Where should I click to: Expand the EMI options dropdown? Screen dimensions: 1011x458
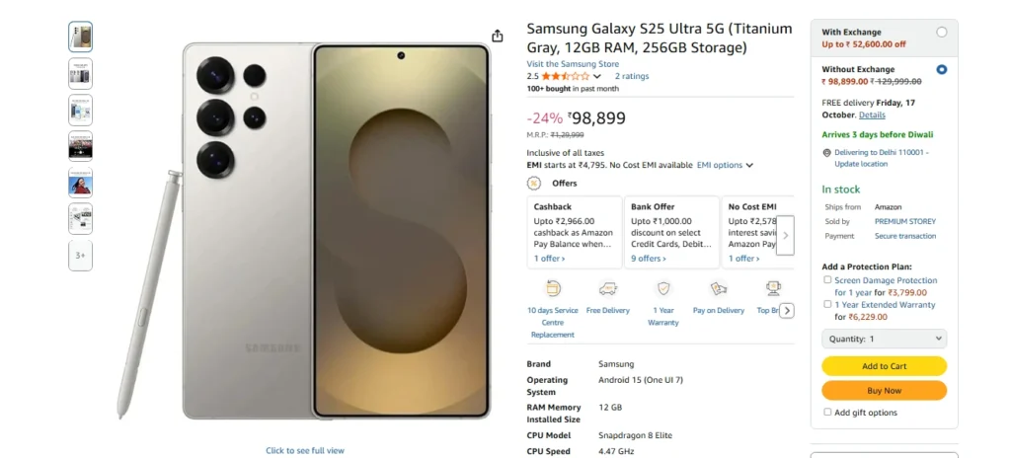pos(725,165)
